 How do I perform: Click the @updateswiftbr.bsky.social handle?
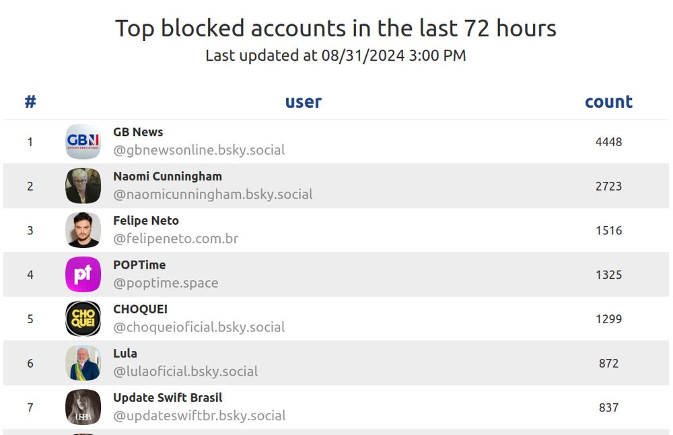tap(199, 415)
